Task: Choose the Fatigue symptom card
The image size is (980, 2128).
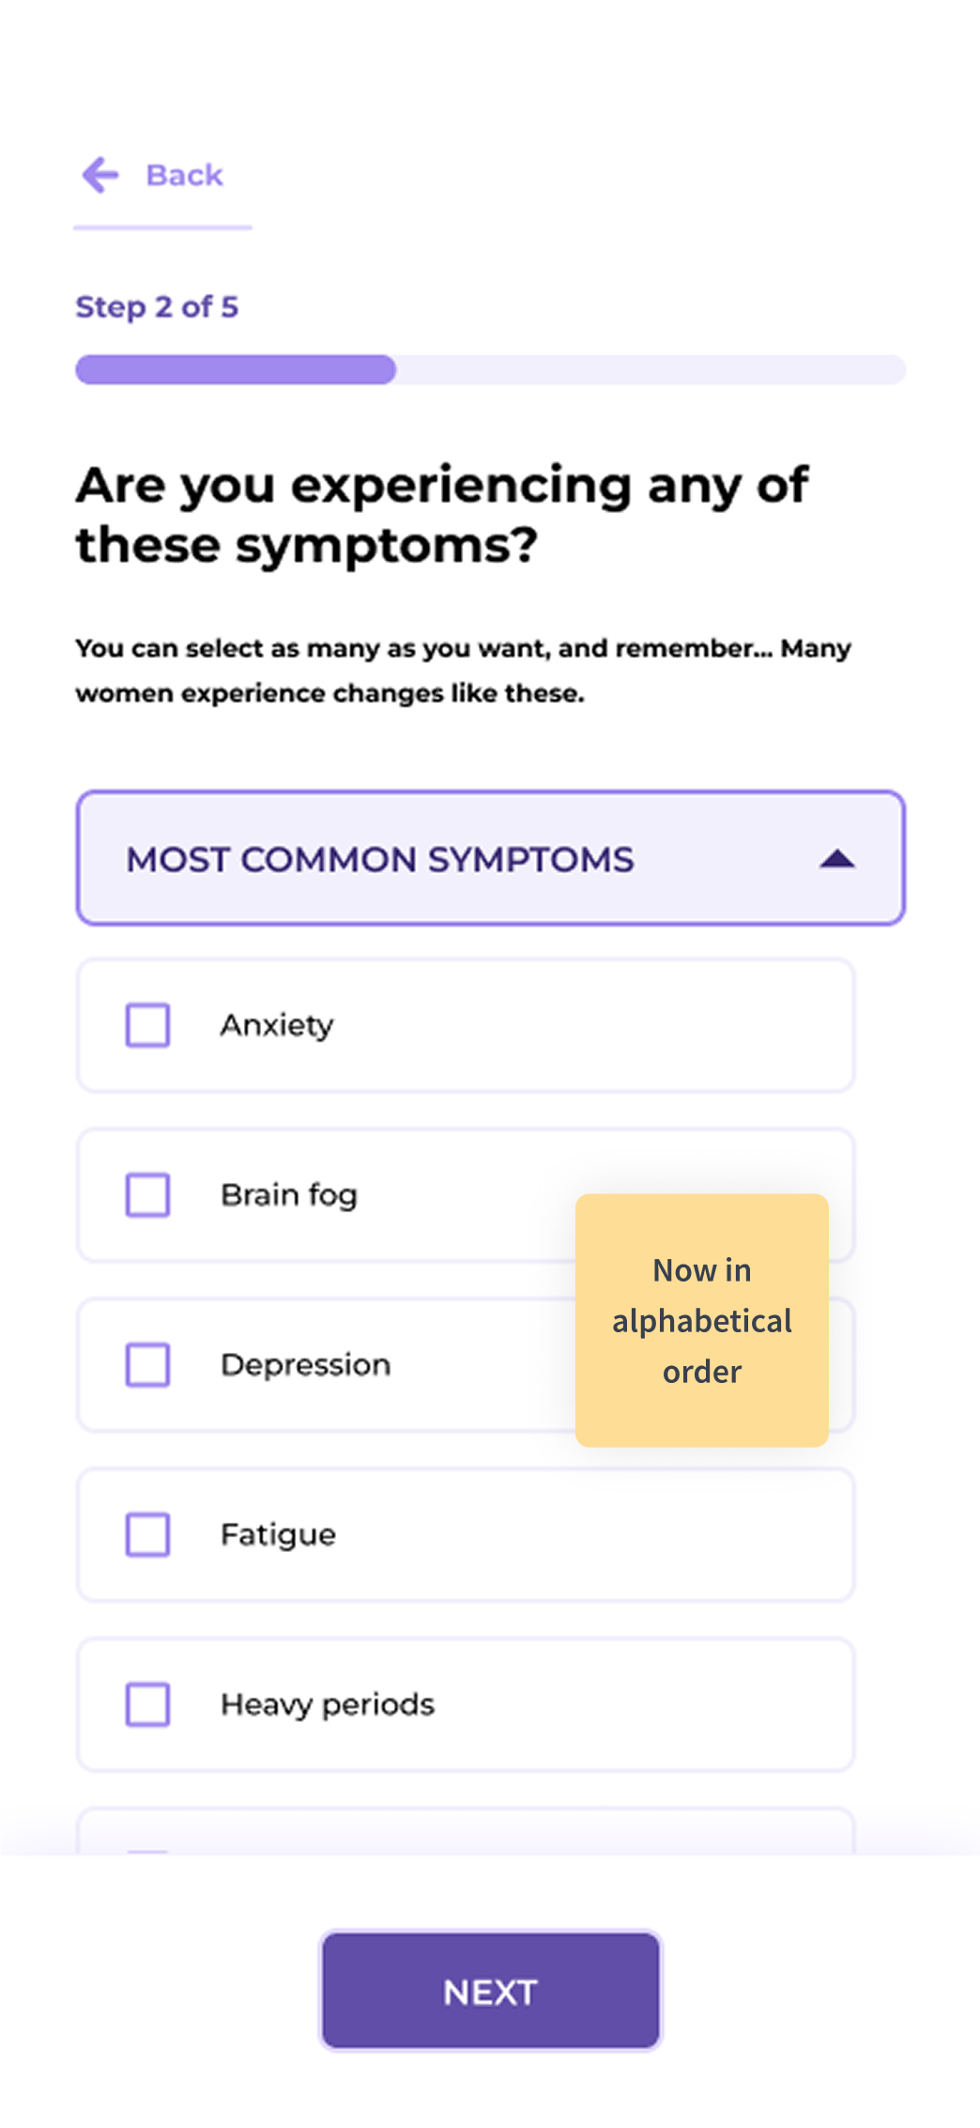Action: tap(466, 1535)
